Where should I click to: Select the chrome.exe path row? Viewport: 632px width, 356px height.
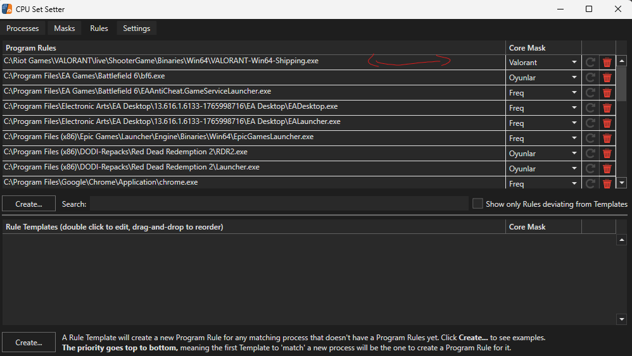254,183
